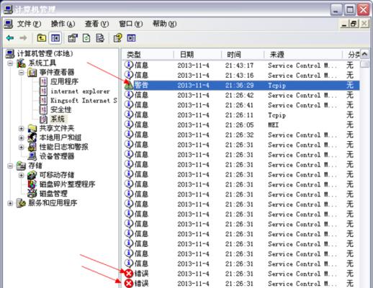373x288 pixels.
Task: Select the 信息 event at 21:26:42
Action: click(x=242, y=95)
